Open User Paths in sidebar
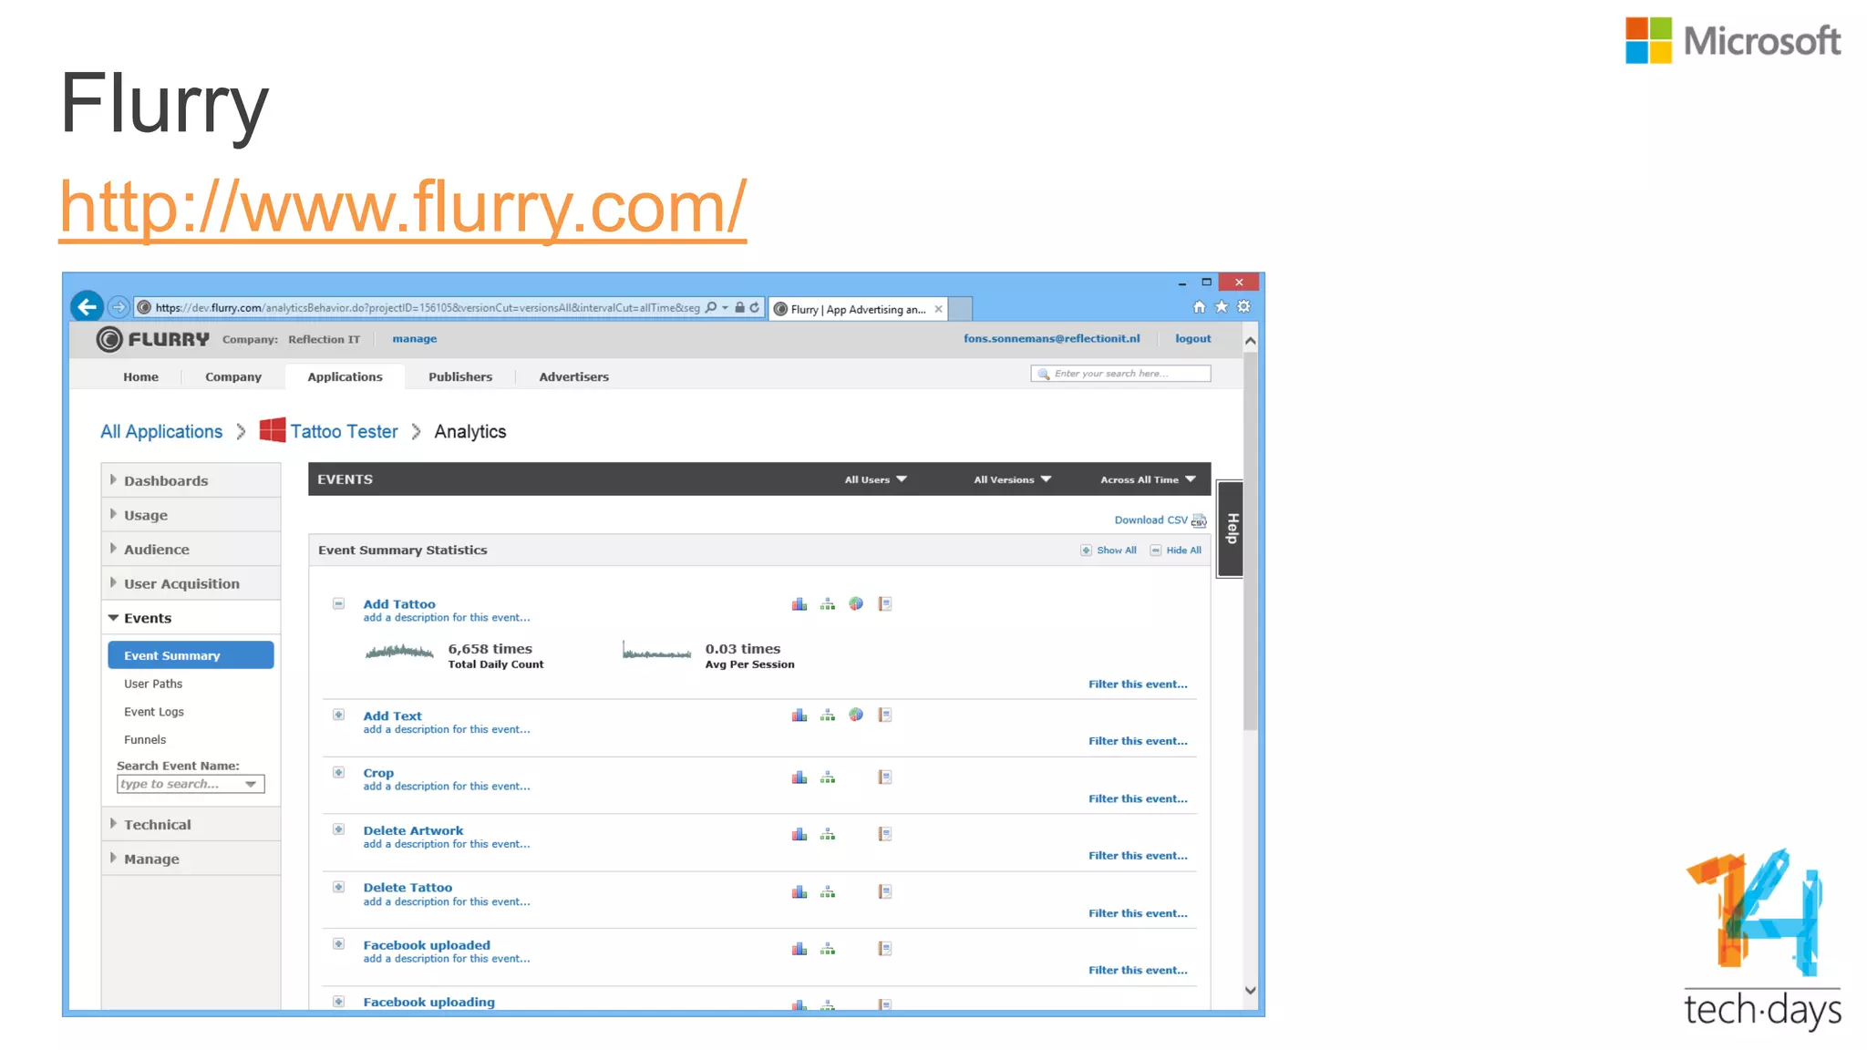 point(153,684)
